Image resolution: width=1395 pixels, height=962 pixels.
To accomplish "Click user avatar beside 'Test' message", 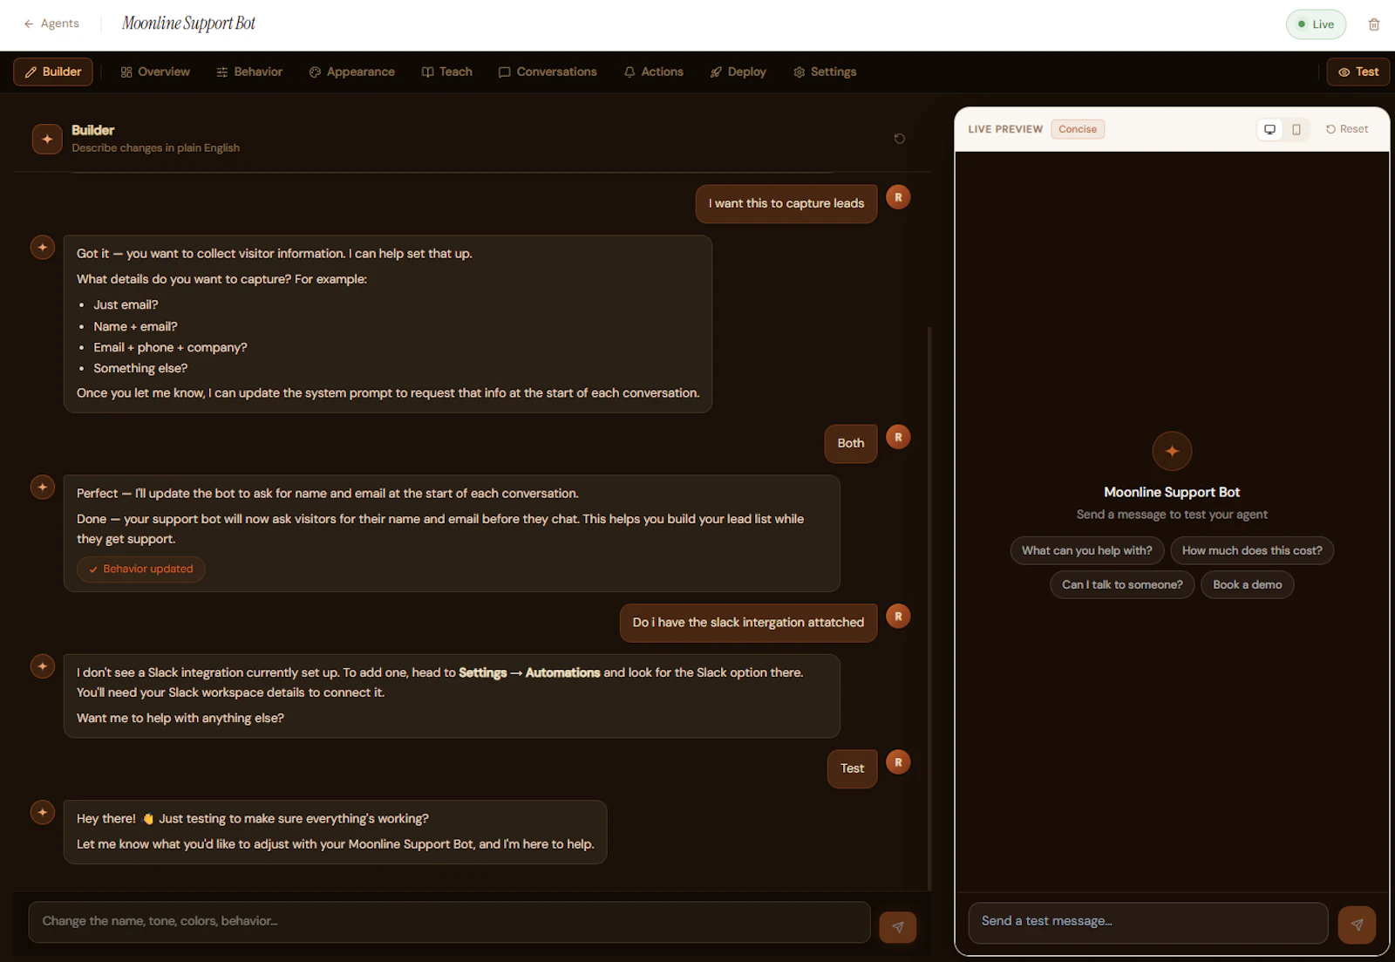I will coord(898,762).
